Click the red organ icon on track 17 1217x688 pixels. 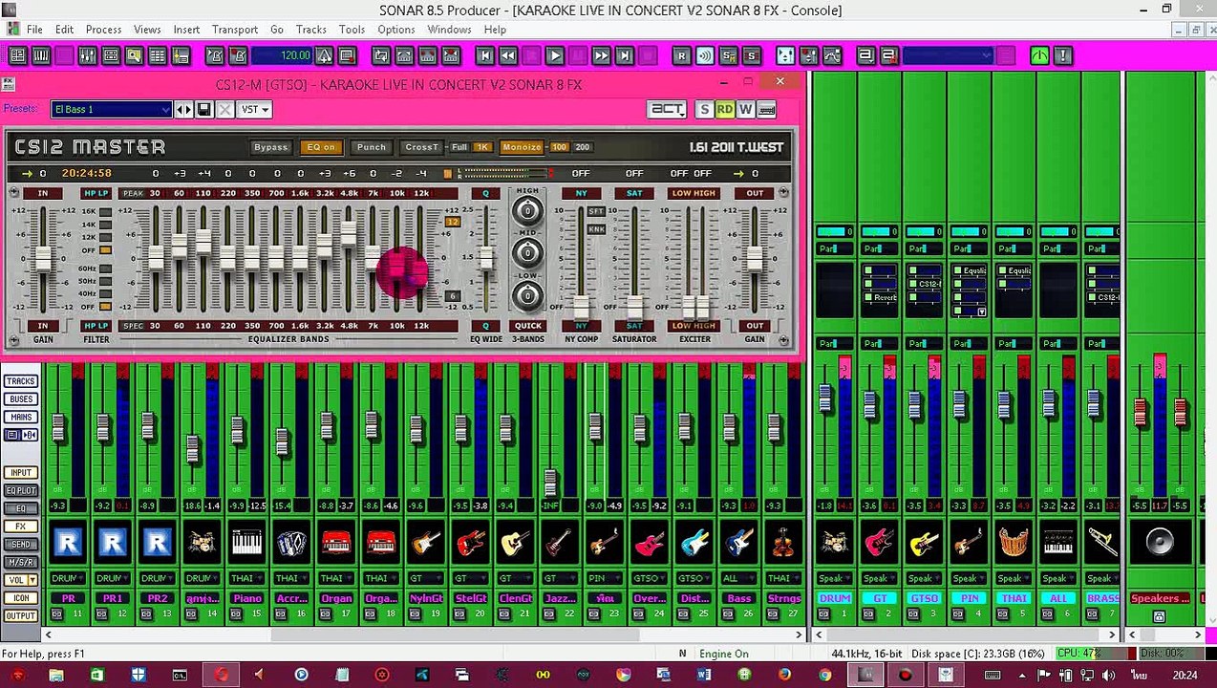[335, 544]
